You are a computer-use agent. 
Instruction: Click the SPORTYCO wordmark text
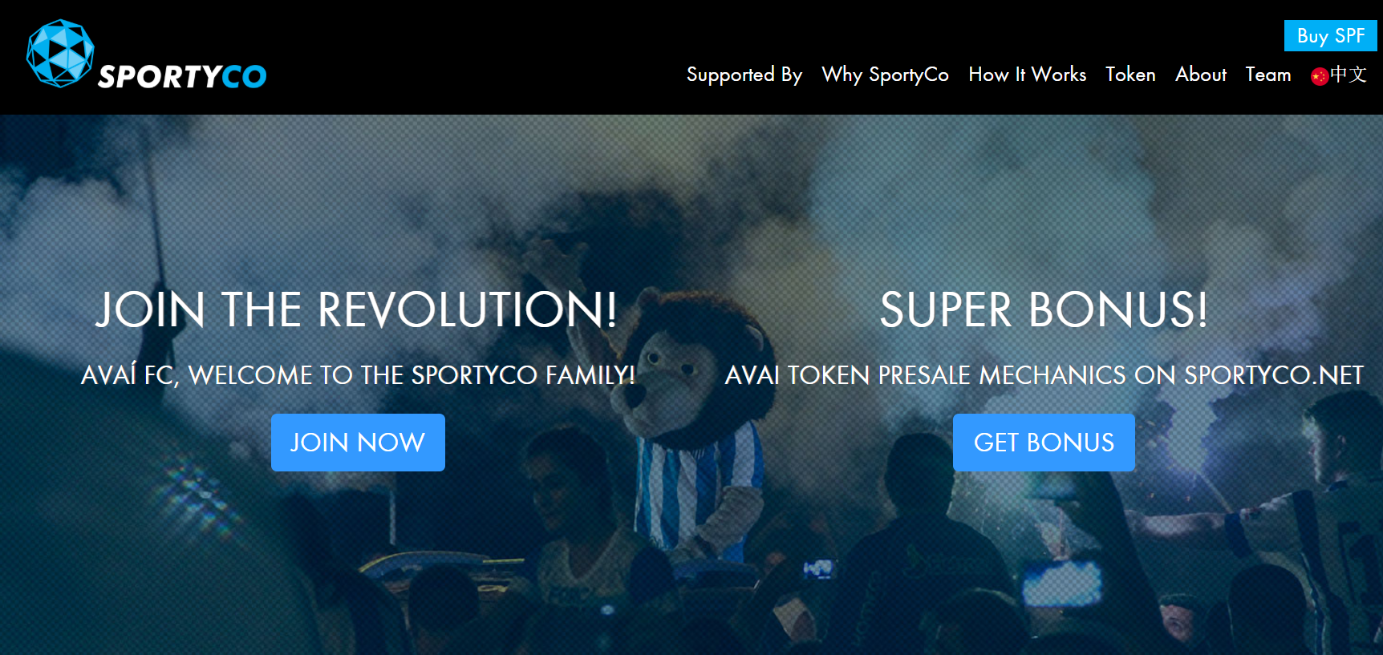pyautogui.click(x=182, y=77)
